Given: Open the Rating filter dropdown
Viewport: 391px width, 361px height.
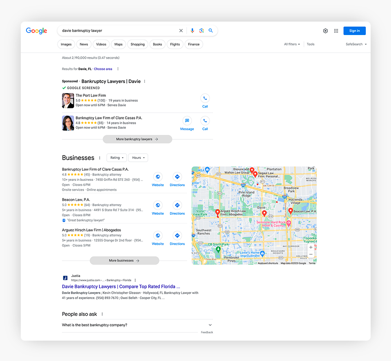Looking at the screenshot, I should click(116, 158).
